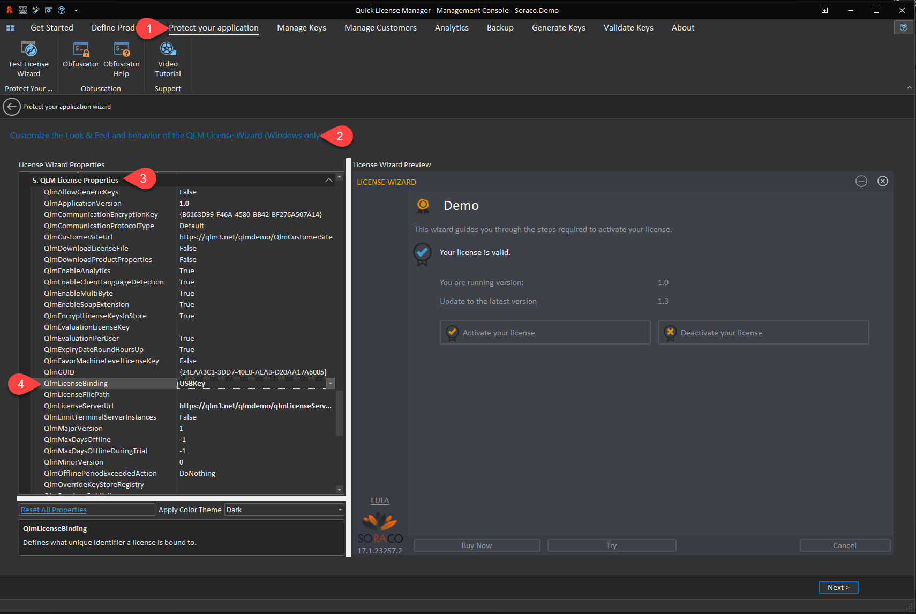Click the Next button
Screen dimensions: 916x614
pos(838,587)
